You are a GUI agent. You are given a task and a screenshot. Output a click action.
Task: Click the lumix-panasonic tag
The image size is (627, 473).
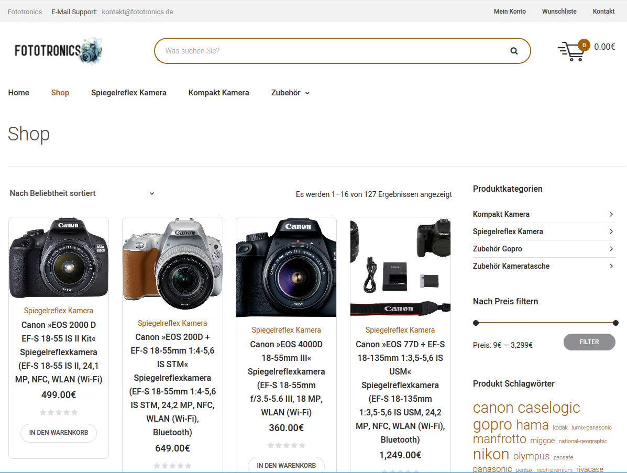tap(591, 428)
